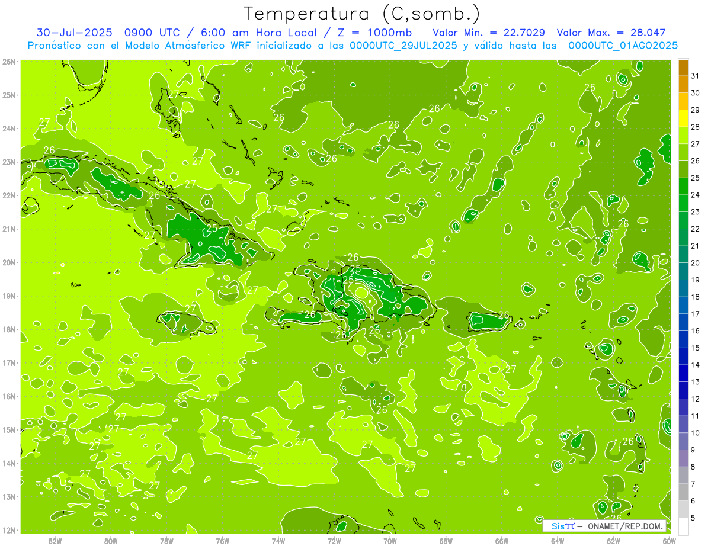
Task: Click the longitude label '78W'
Action: click(x=166, y=541)
